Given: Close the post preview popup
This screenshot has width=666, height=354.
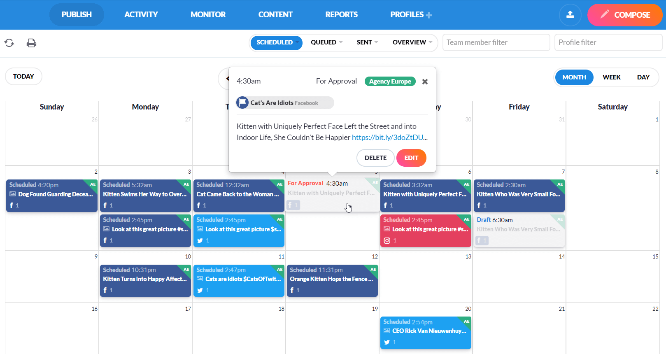Looking at the screenshot, I should 425,82.
